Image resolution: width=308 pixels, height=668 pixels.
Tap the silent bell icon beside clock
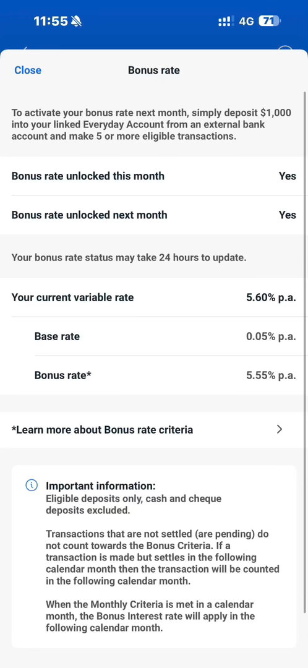[76, 21]
